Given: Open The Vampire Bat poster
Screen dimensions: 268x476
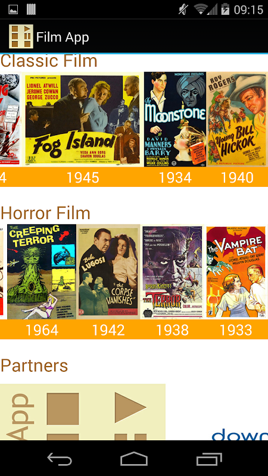Looking at the screenshot, I should click(236, 272).
